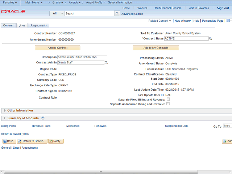
Task: Click Add to Favorites link
Action: coord(199,8)
